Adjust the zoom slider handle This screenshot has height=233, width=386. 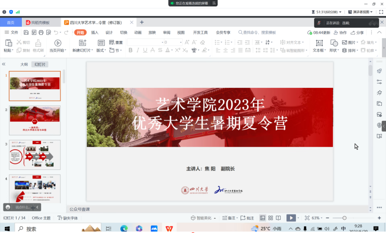coord(345,218)
